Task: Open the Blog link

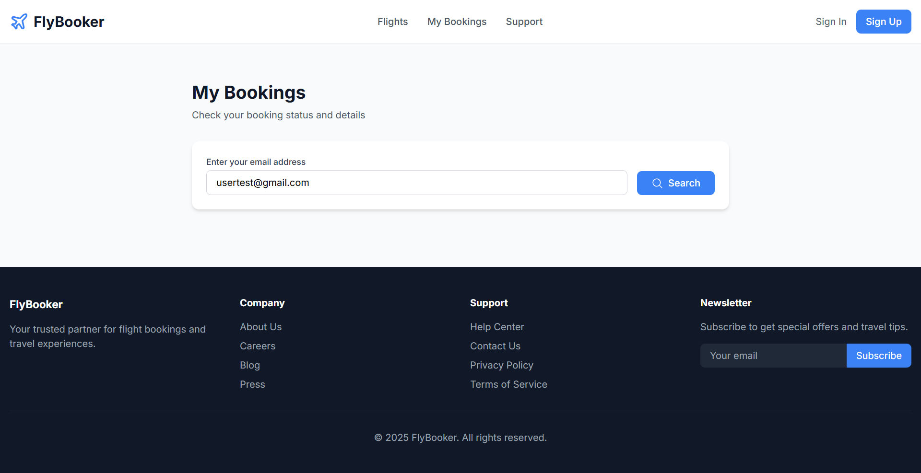Action: [x=249, y=365]
